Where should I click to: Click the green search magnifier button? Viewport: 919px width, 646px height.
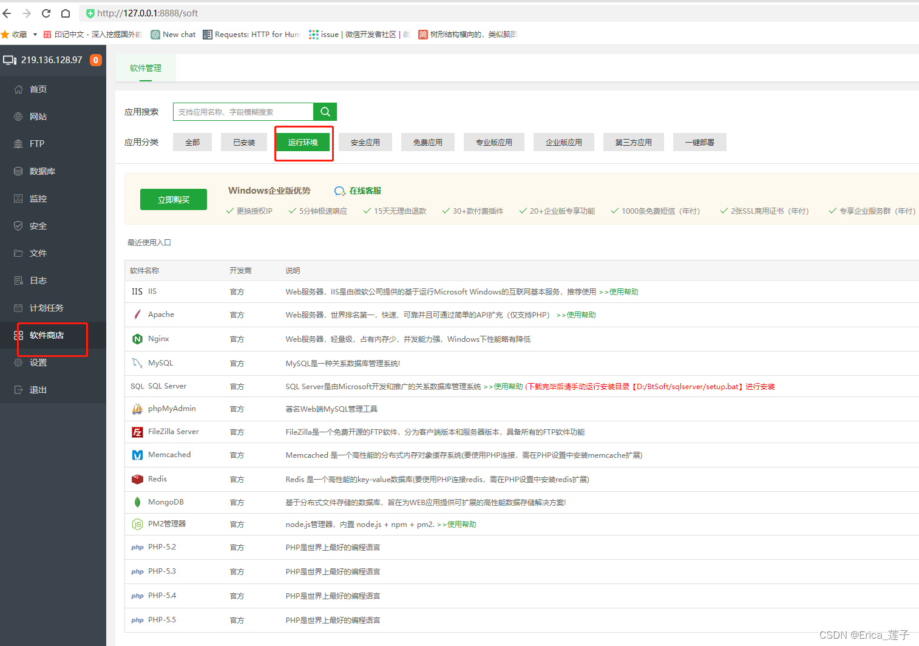tap(325, 112)
